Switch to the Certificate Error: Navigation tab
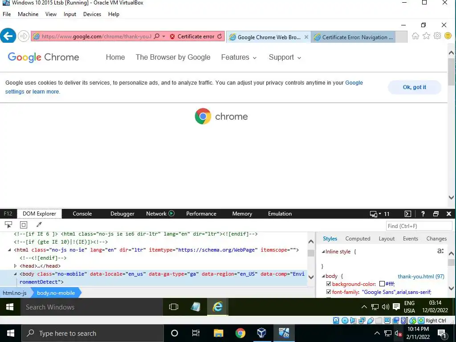The image size is (456, 342). click(x=353, y=37)
